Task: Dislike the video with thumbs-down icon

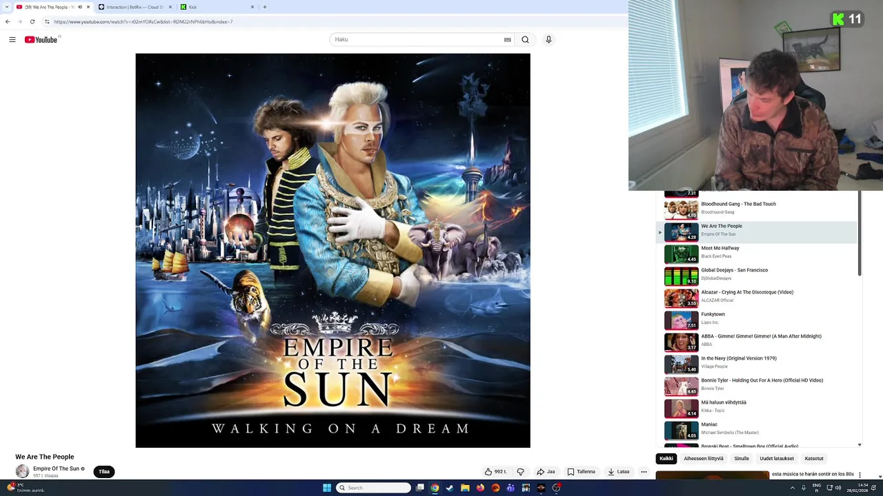Action: [x=521, y=472]
